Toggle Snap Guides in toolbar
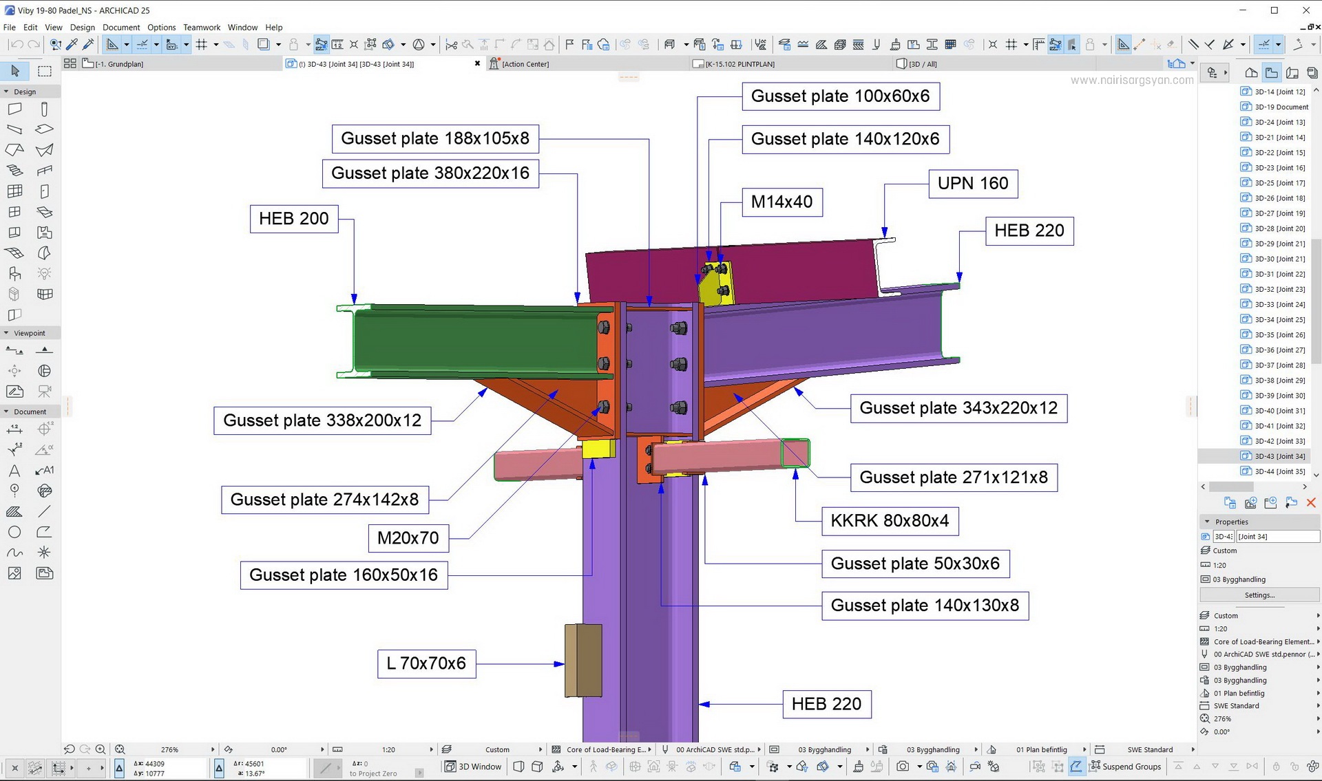The width and height of the screenshot is (1322, 781). pyautogui.click(x=143, y=45)
